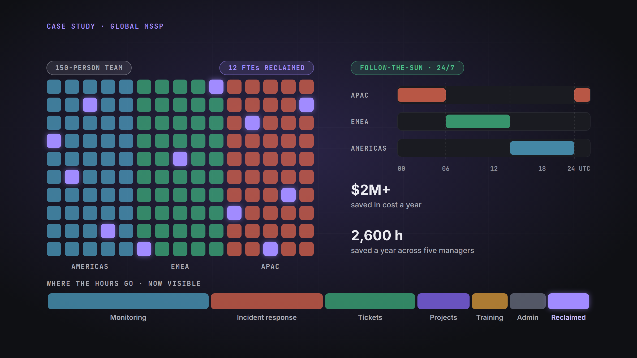637x358 pixels.
Task: Click the 'AMERICAS' label under the grid
Action: [90, 267]
